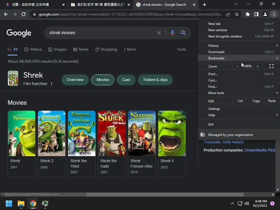Submit search with magnifying glass icon

point(183,33)
